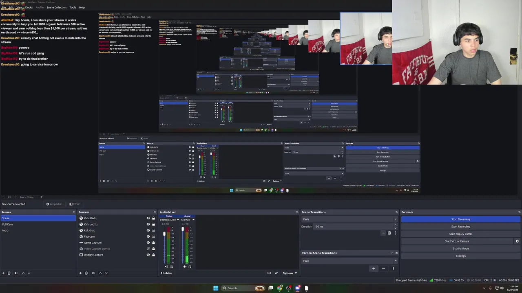The width and height of the screenshot is (522, 293).
Task: Remove selected scene with trash icon
Action: (9, 273)
